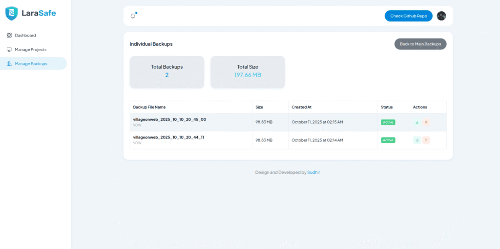Click Back to Main Backups button
Screen dimensions: 500x249
click(x=420, y=44)
